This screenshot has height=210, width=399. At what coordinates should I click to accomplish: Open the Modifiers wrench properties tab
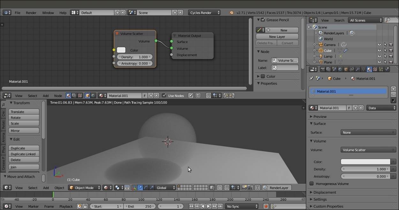[358, 69]
